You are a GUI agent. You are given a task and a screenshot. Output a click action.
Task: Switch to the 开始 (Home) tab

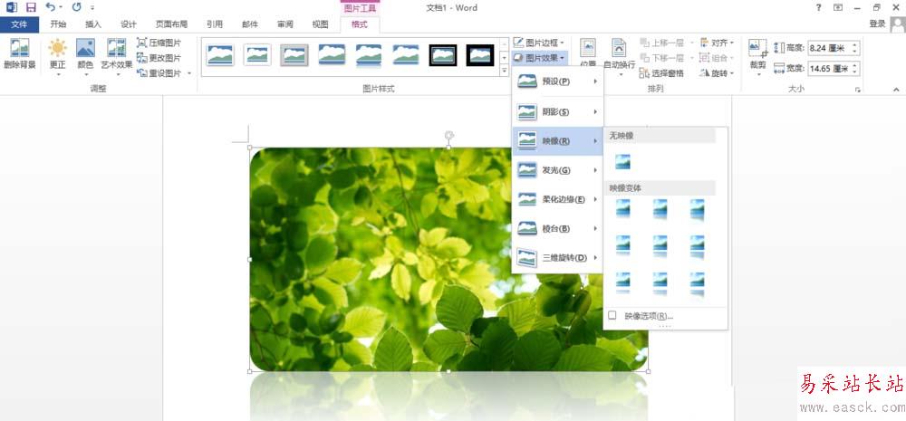(58, 24)
